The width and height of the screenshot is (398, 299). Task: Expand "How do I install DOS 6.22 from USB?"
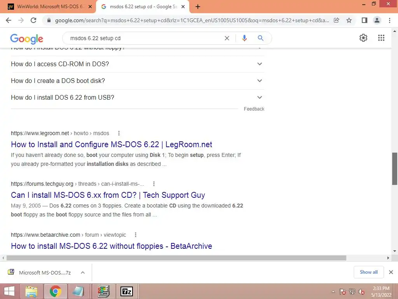[x=137, y=98]
